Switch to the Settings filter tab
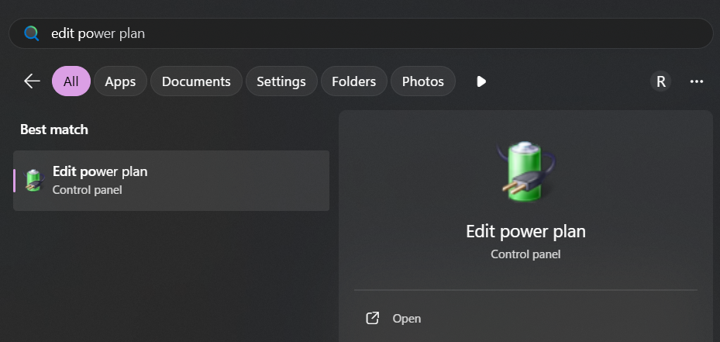This screenshot has height=342, width=720. [281, 81]
